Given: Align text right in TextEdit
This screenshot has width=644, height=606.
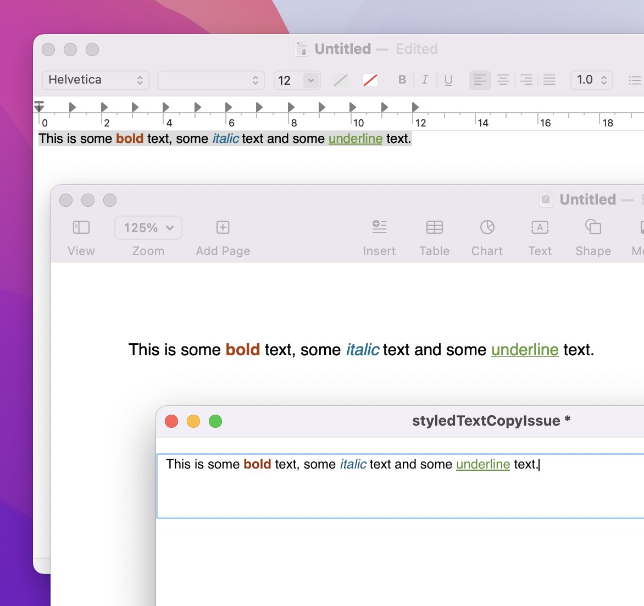Looking at the screenshot, I should (526, 80).
